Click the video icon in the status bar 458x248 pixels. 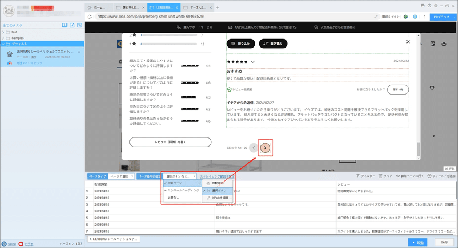[x=21, y=243]
